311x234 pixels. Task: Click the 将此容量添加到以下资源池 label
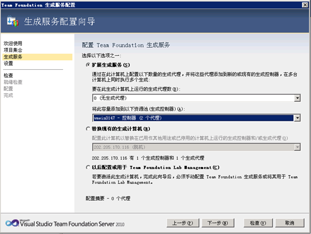(138, 109)
